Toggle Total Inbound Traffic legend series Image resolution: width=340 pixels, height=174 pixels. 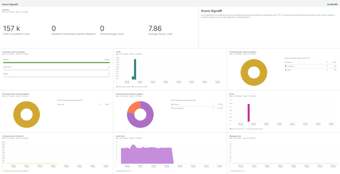pyautogui.click(x=124, y=87)
